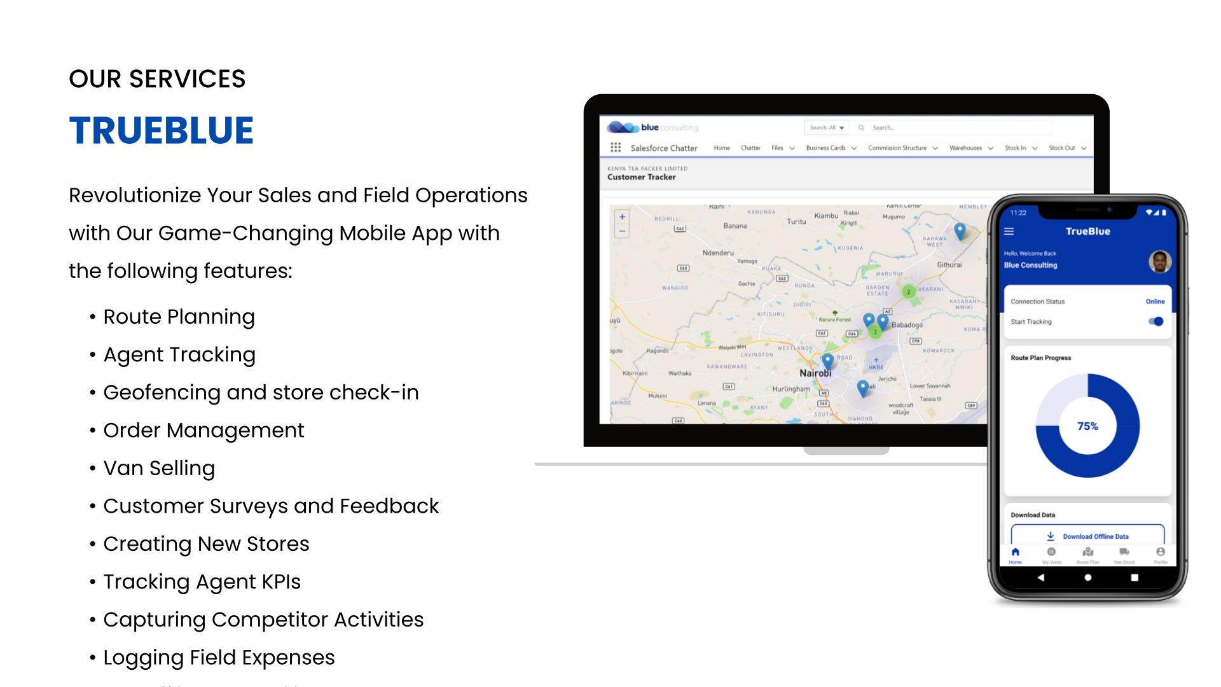Click the Online connection status
Viewport: 1221px width, 687px height.
click(x=1155, y=302)
